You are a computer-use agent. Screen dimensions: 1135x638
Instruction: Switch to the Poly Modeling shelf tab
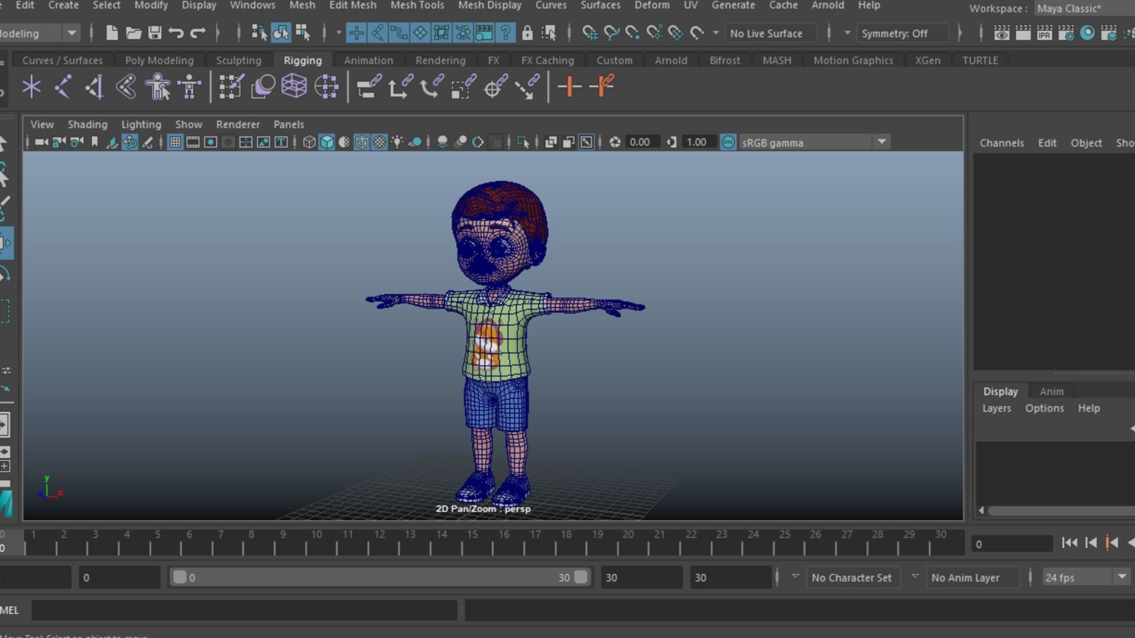point(159,60)
